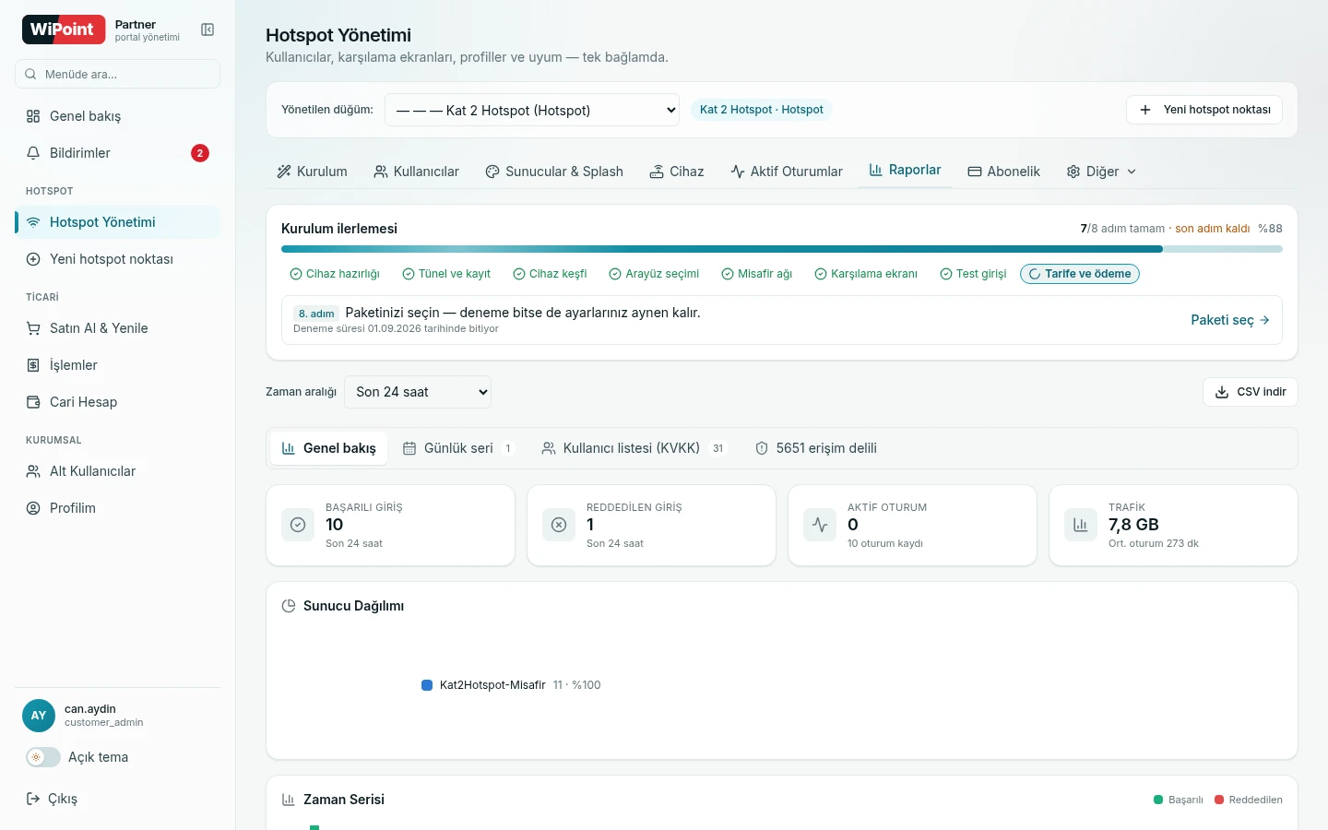
Task: Click the Bildirimler bell icon
Action: point(33,153)
